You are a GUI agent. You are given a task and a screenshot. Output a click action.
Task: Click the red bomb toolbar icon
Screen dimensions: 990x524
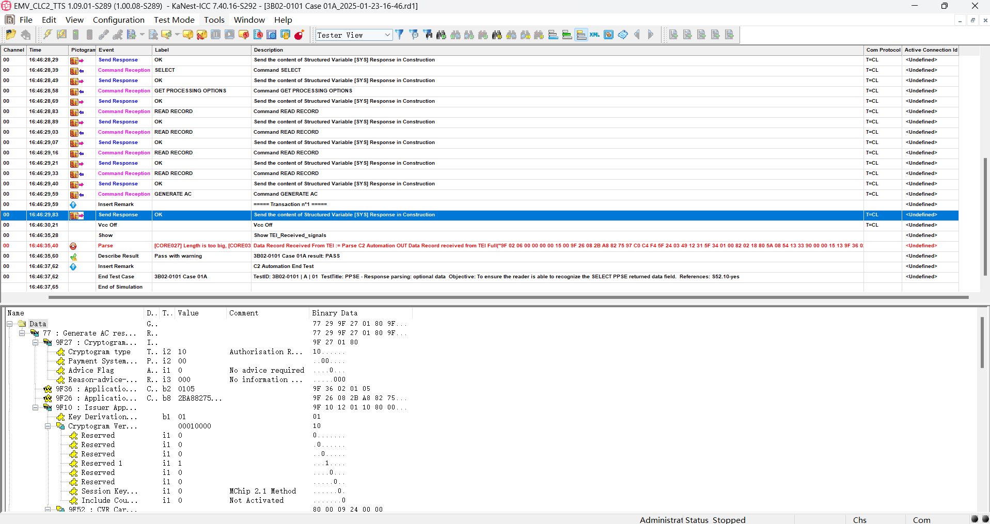(299, 35)
